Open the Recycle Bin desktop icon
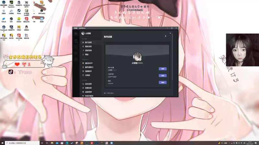 coord(4,12)
